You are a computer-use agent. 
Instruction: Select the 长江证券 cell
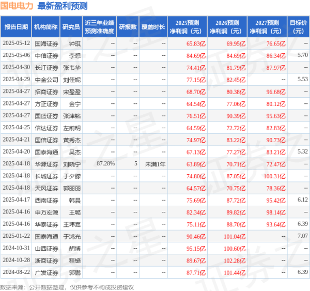click(47, 68)
